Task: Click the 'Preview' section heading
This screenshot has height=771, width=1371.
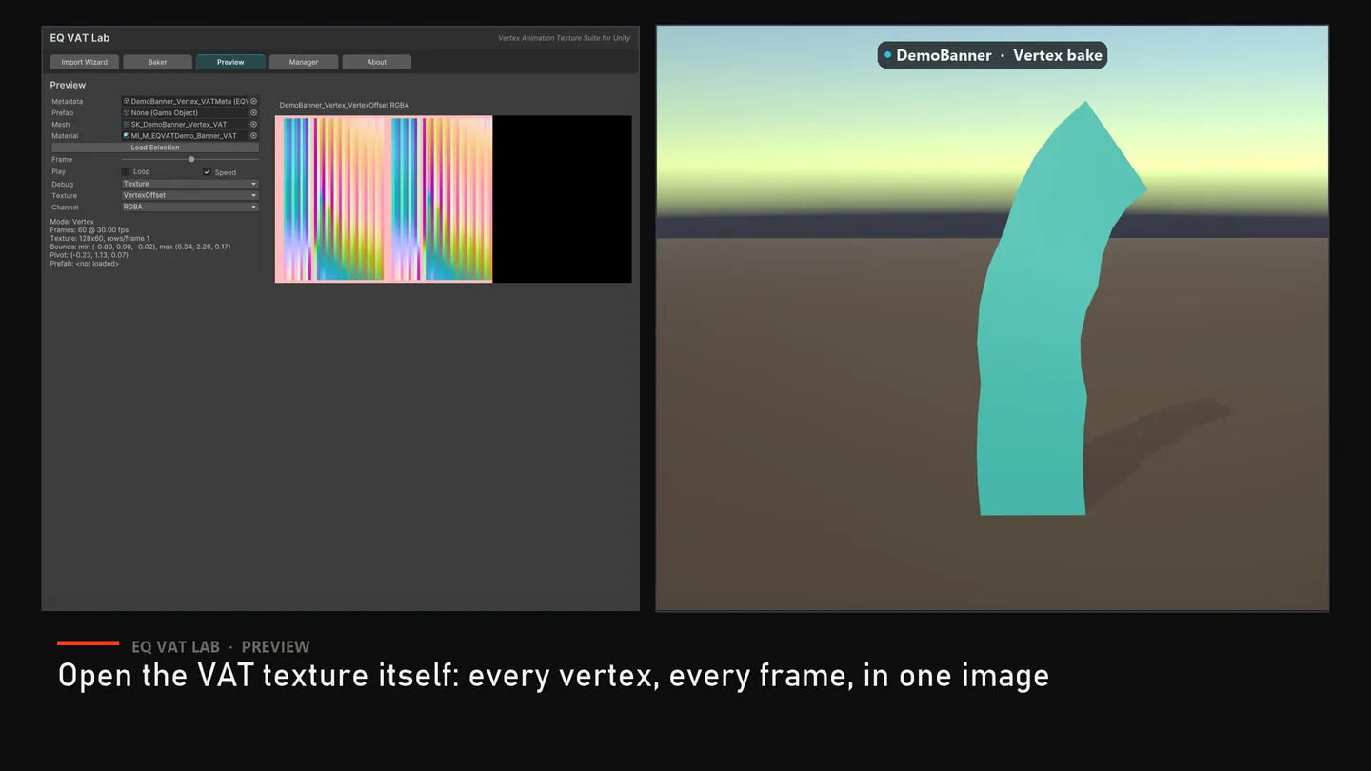Action: coord(68,85)
